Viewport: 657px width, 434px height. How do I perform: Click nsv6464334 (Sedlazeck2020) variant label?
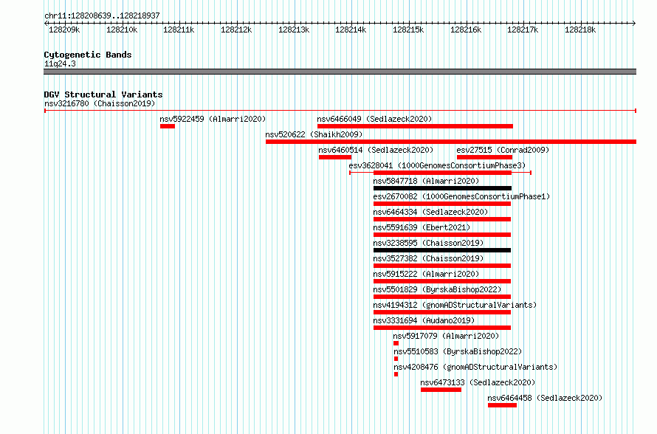tap(430, 212)
